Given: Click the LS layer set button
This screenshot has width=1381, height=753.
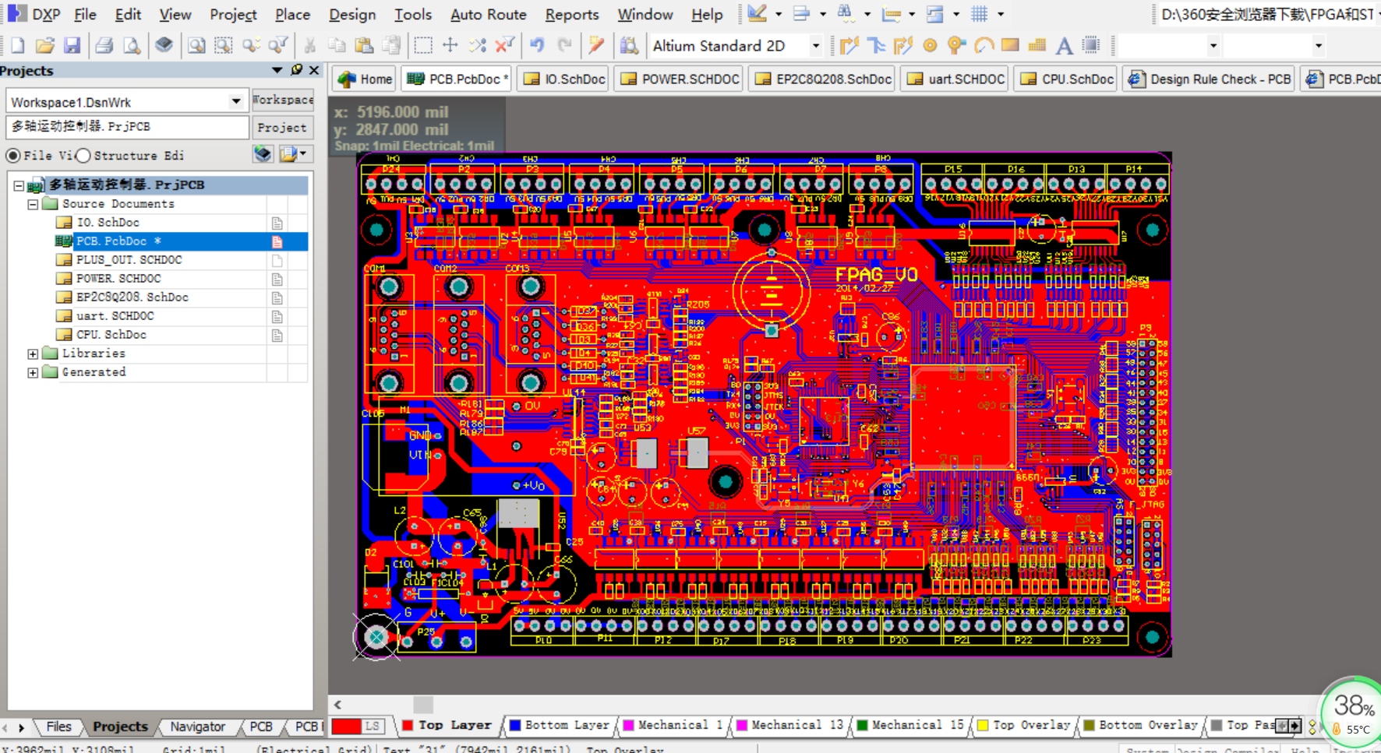Looking at the screenshot, I should pos(373,726).
